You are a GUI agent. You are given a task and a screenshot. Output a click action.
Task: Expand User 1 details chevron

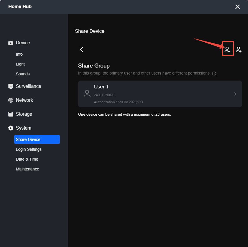(235, 94)
